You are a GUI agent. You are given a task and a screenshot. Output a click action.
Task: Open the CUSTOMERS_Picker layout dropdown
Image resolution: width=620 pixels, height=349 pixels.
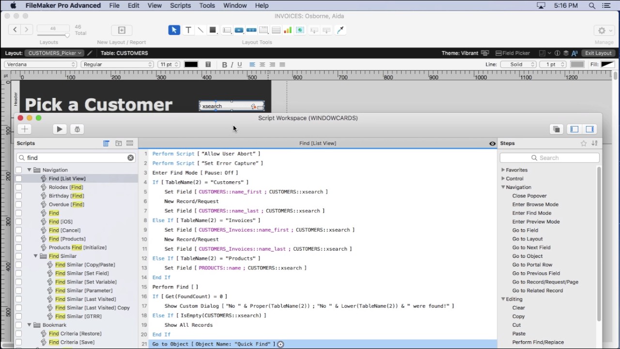pyautogui.click(x=55, y=53)
